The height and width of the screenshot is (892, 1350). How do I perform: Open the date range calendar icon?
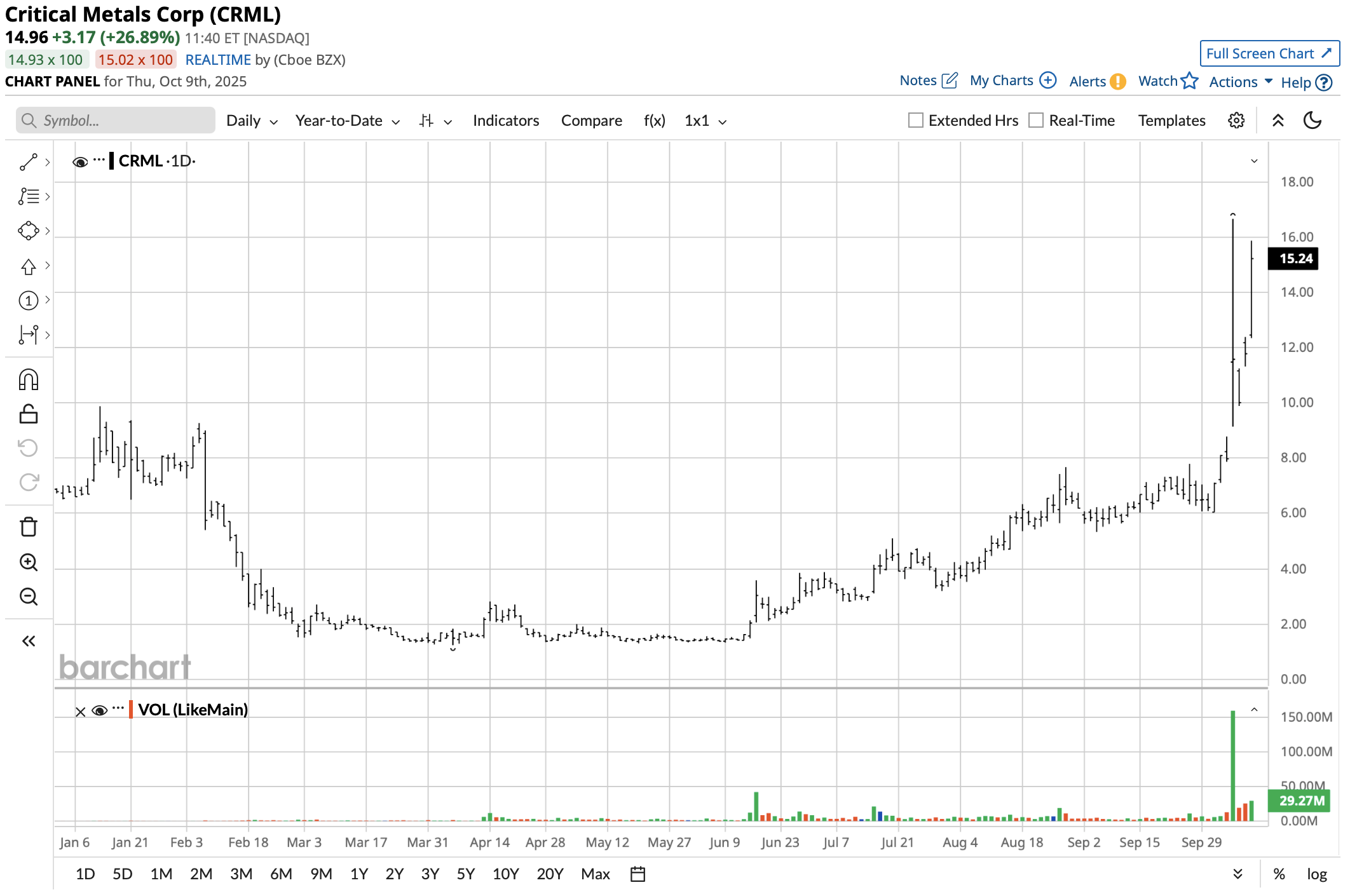(x=637, y=874)
